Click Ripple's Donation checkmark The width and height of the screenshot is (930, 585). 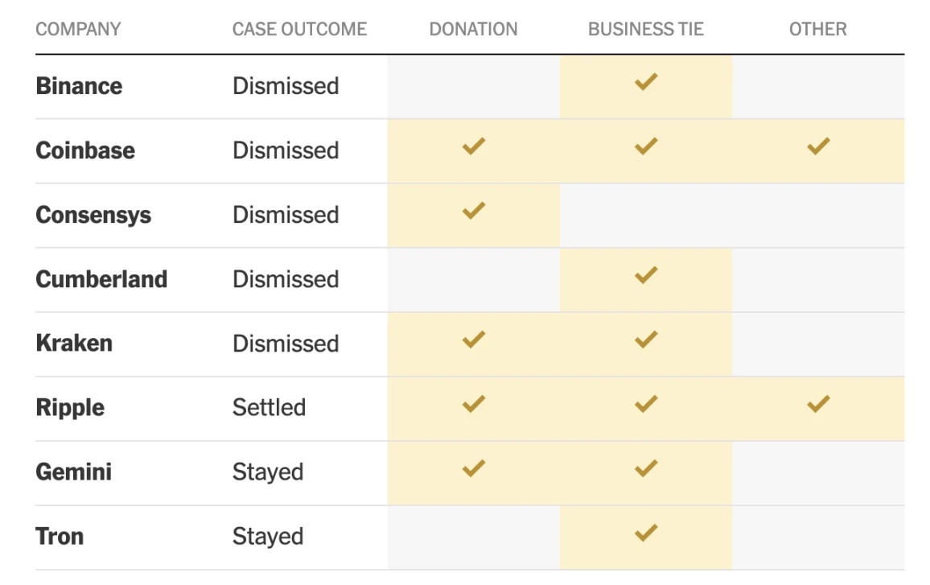click(474, 404)
